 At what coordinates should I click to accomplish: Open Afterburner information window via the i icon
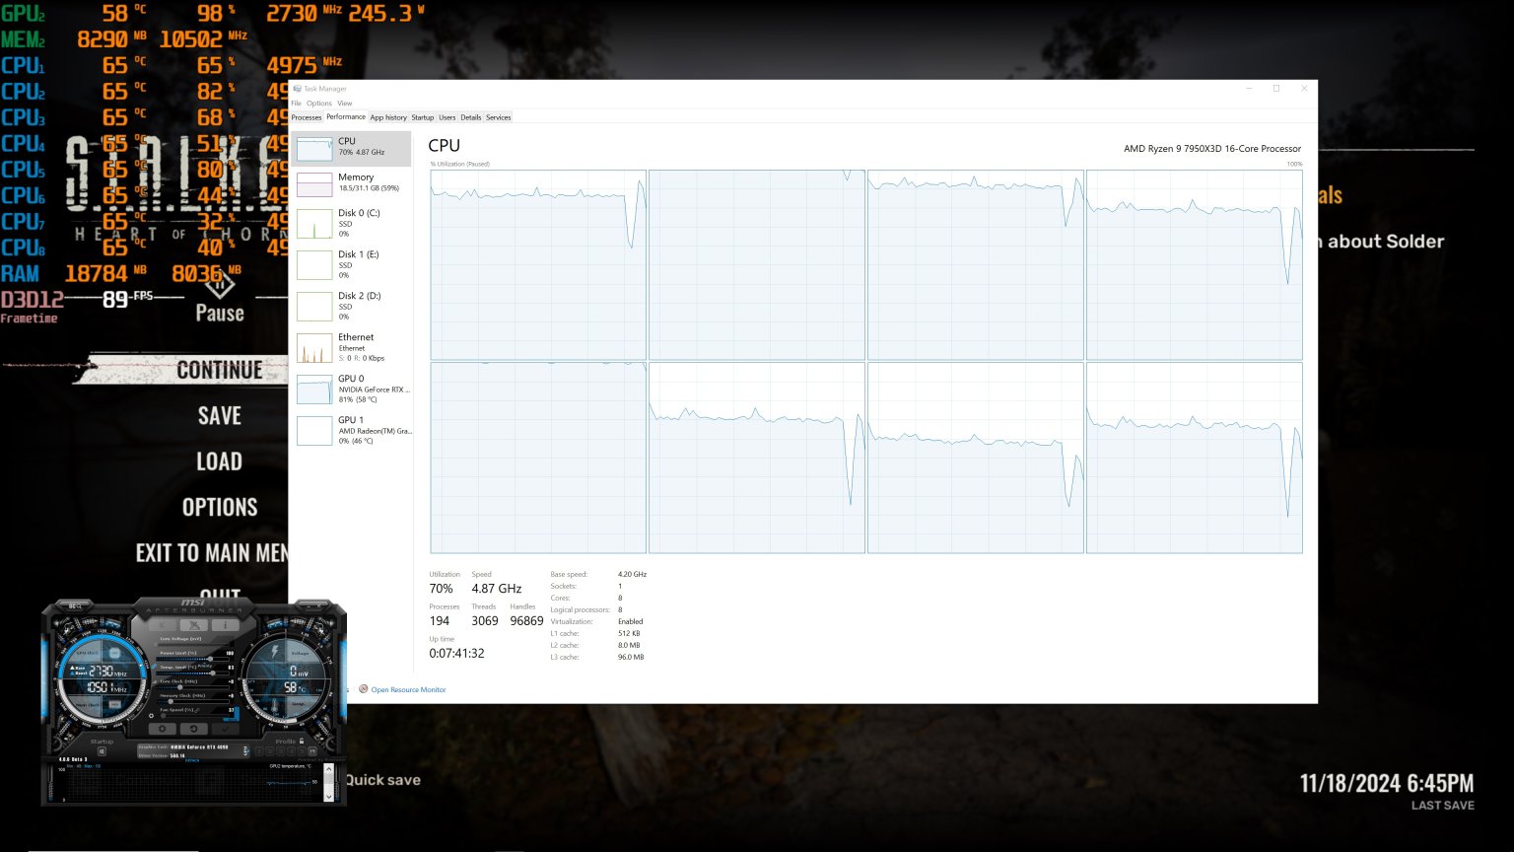click(x=225, y=625)
